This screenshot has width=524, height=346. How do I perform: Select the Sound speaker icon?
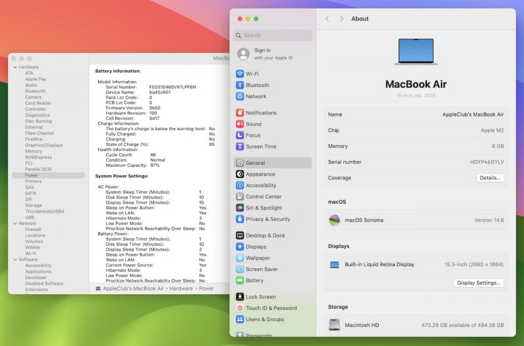(x=240, y=124)
